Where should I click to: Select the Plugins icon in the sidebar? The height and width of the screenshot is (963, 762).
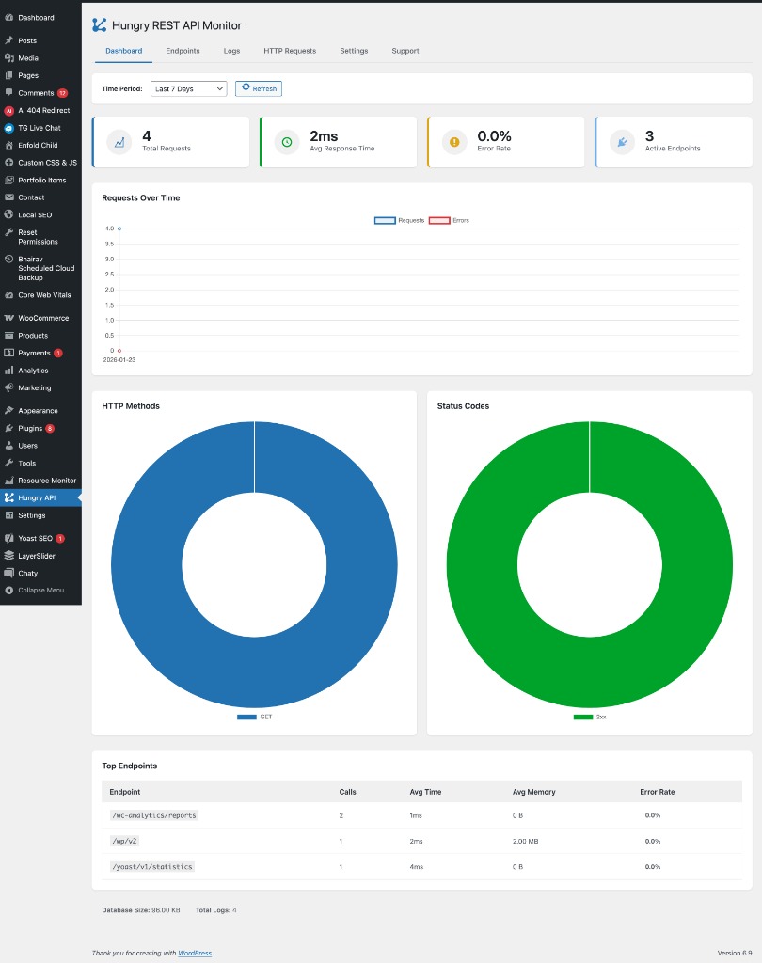coord(12,428)
